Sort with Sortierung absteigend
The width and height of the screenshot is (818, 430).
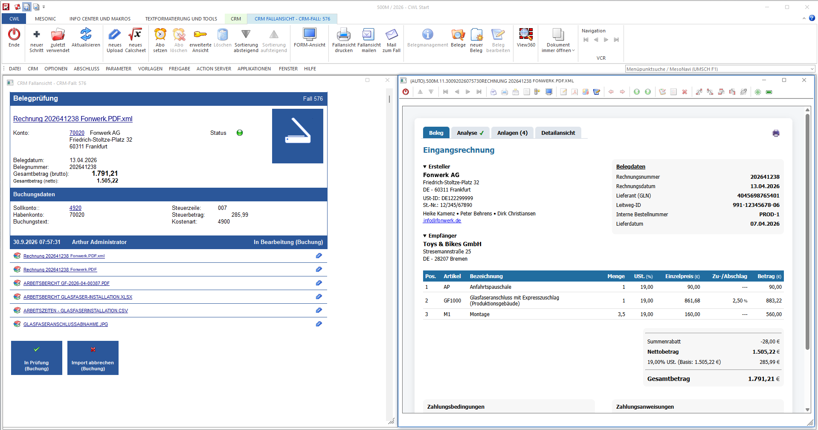pyautogui.click(x=246, y=34)
